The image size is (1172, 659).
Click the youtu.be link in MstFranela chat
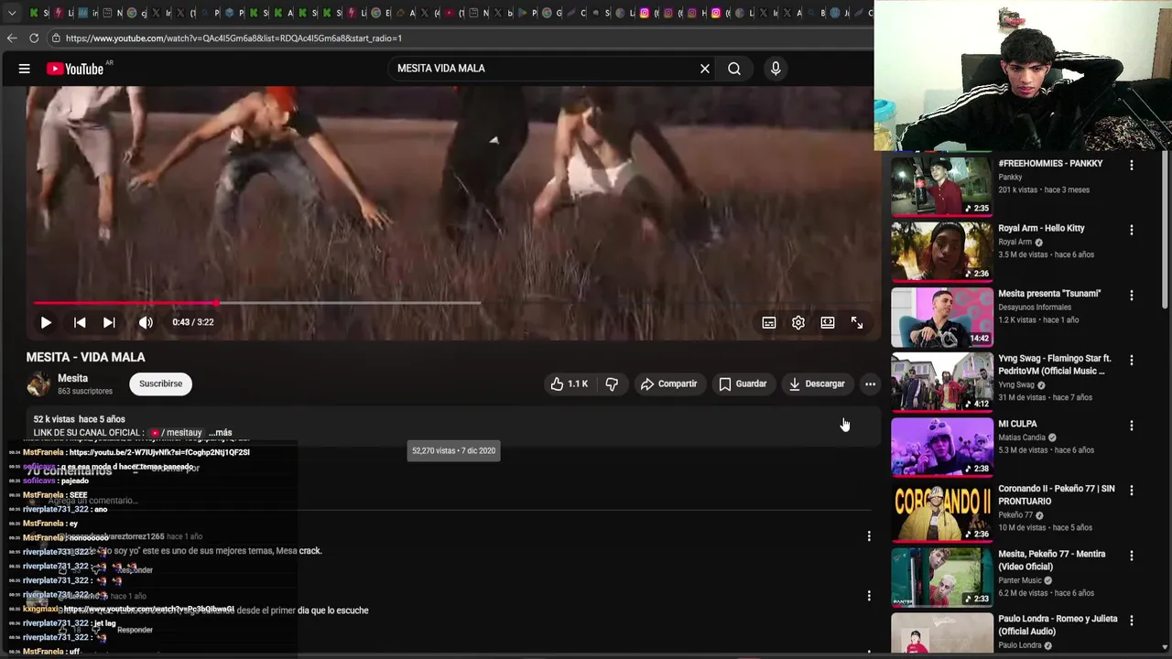point(159,452)
